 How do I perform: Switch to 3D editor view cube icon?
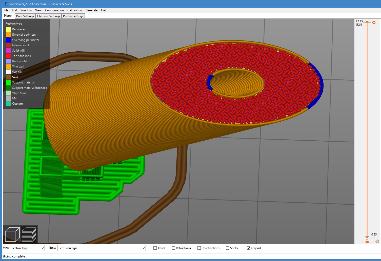(x=12, y=234)
